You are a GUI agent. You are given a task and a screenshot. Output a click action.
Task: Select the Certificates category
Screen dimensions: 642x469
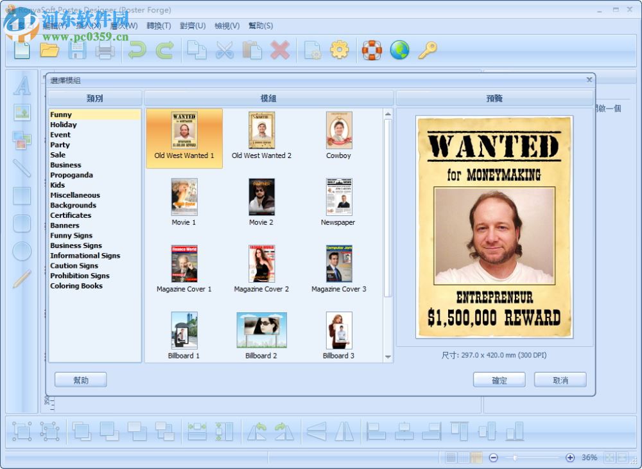pyautogui.click(x=71, y=215)
